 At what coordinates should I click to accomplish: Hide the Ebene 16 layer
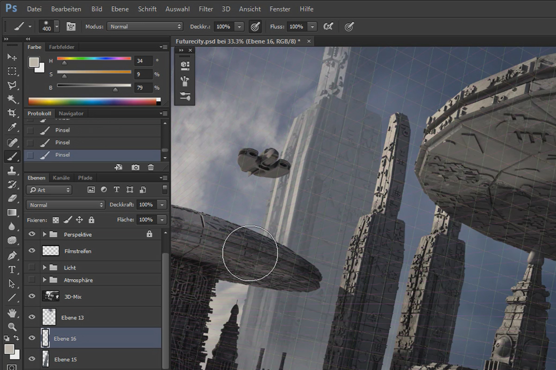(x=32, y=338)
